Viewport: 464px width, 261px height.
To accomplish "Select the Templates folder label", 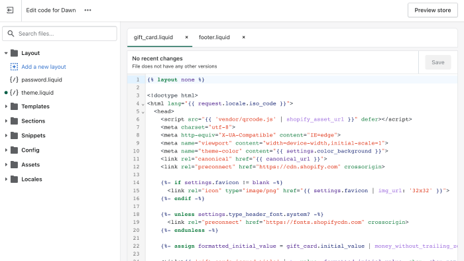I will click(35, 107).
